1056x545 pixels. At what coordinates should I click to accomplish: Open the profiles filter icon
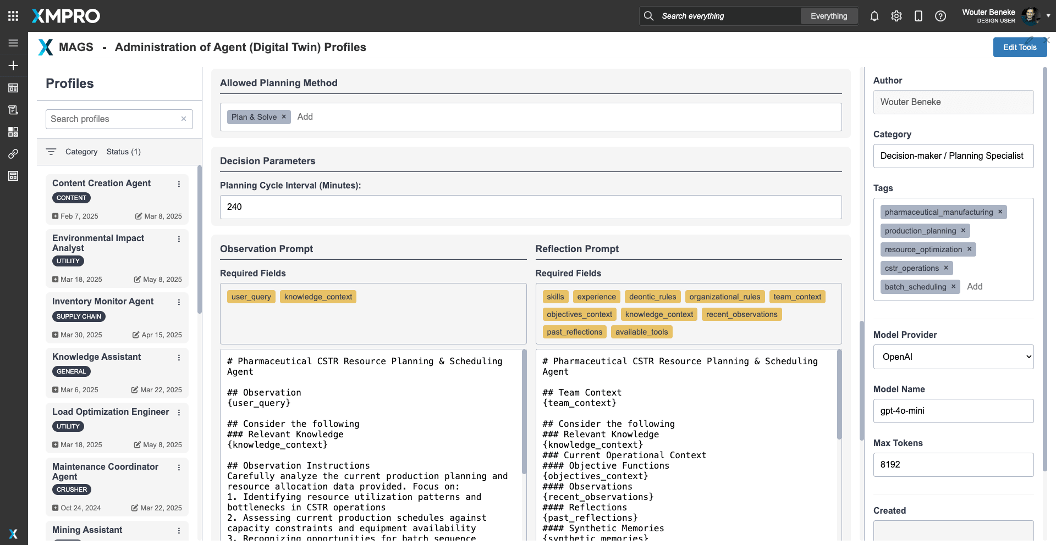pyautogui.click(x=51, y=152)
